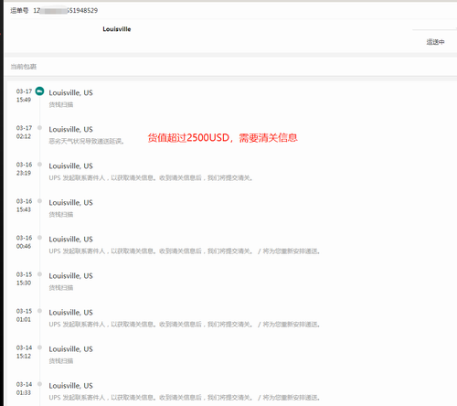Click the 03-15 15:30 timestamp

24,278
